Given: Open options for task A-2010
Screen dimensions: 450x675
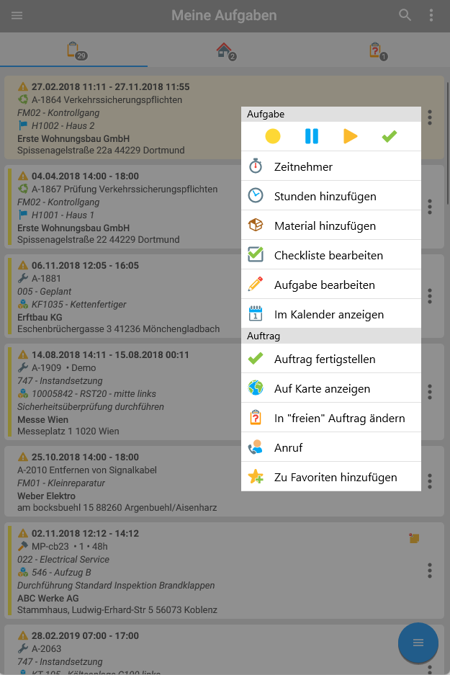Looking at the screenshot, I should [429, 480].
